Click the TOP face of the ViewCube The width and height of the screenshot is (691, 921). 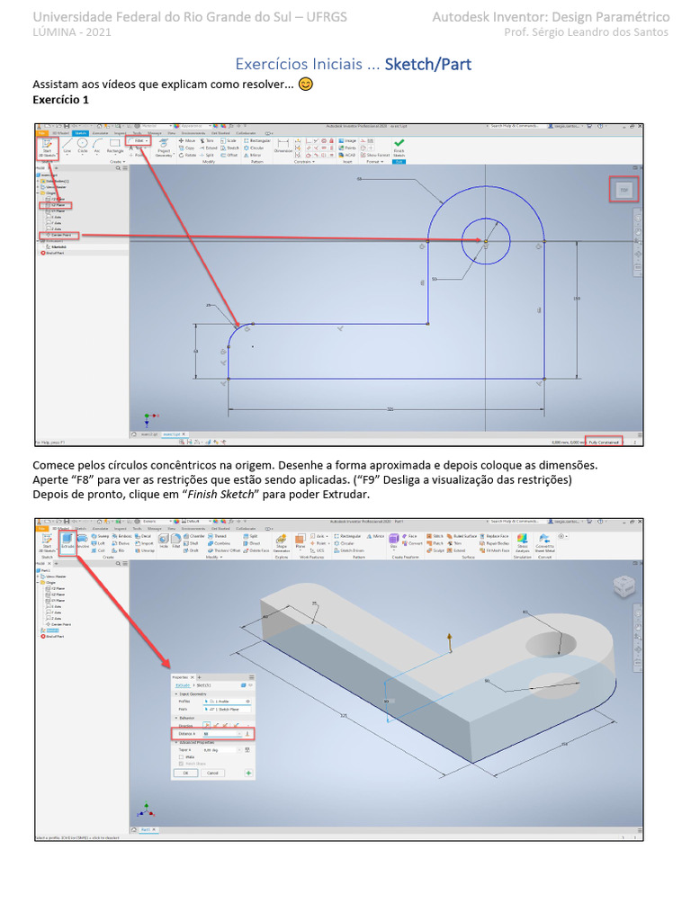pos(624,190)
